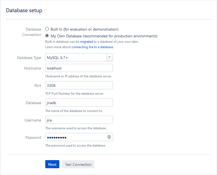Focus the masked Password input field

point(76,137)
